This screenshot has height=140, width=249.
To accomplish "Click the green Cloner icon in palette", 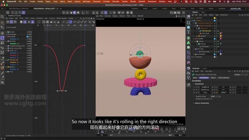I will pyautogui.click(x=188, y=42).
